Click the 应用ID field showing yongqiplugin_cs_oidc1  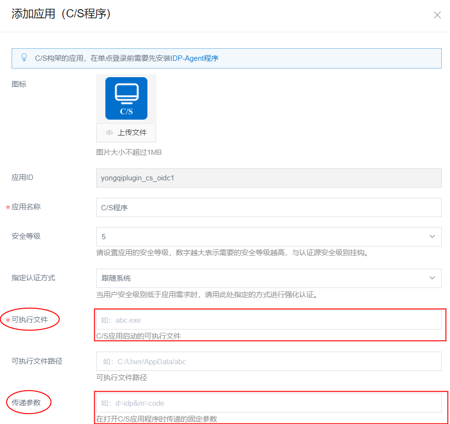tap(268, 178)
